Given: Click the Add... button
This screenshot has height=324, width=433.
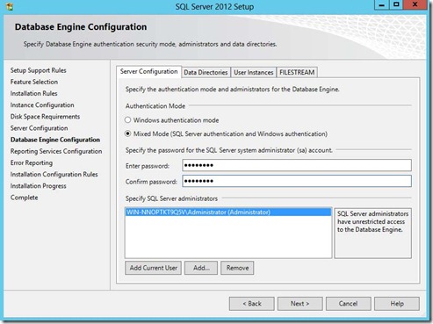Looking at the screenshot, I should pos(201,268).
